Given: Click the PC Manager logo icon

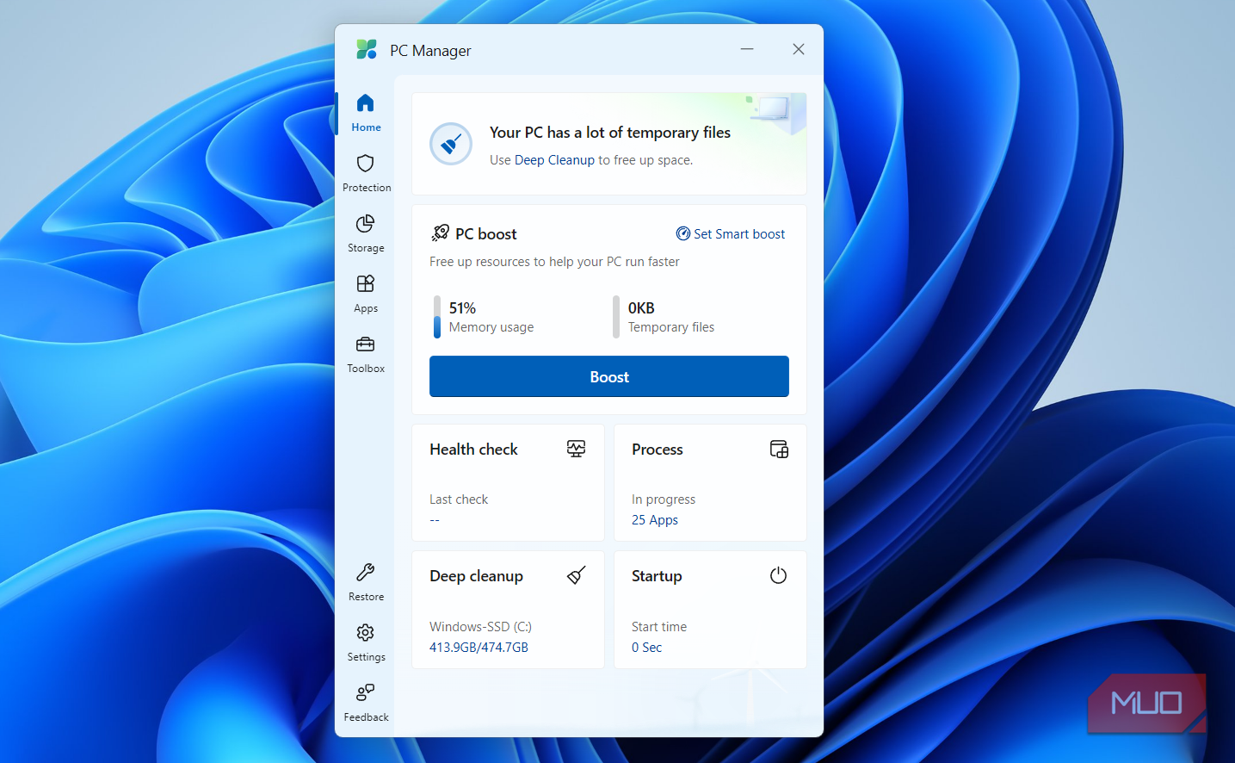Looking at the screenshot, I should (367, 49).
